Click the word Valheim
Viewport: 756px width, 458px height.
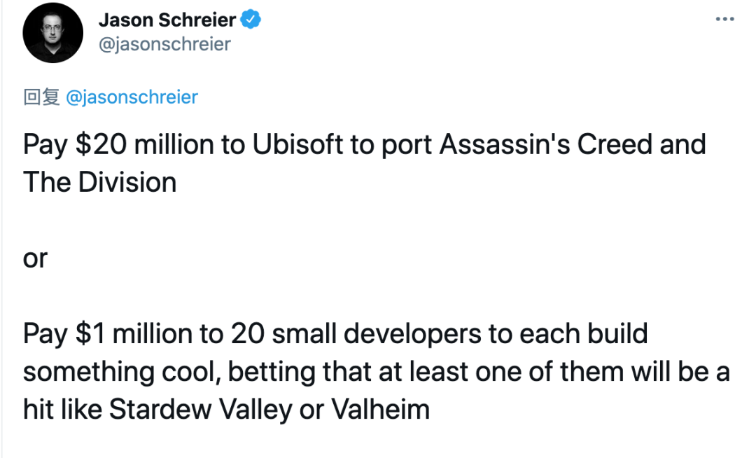coord(380,409)
